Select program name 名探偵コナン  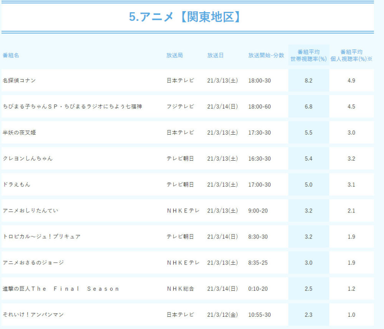coord(19,81)
